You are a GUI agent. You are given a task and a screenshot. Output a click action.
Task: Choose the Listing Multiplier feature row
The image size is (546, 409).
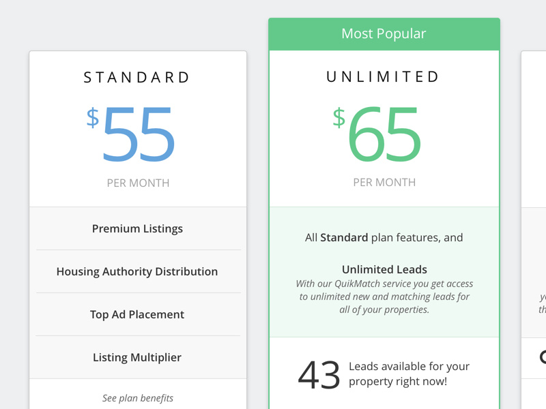[x=138, y=357]
